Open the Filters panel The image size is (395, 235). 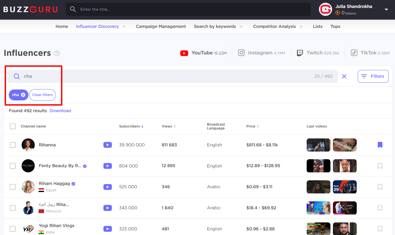click(373, 76)
